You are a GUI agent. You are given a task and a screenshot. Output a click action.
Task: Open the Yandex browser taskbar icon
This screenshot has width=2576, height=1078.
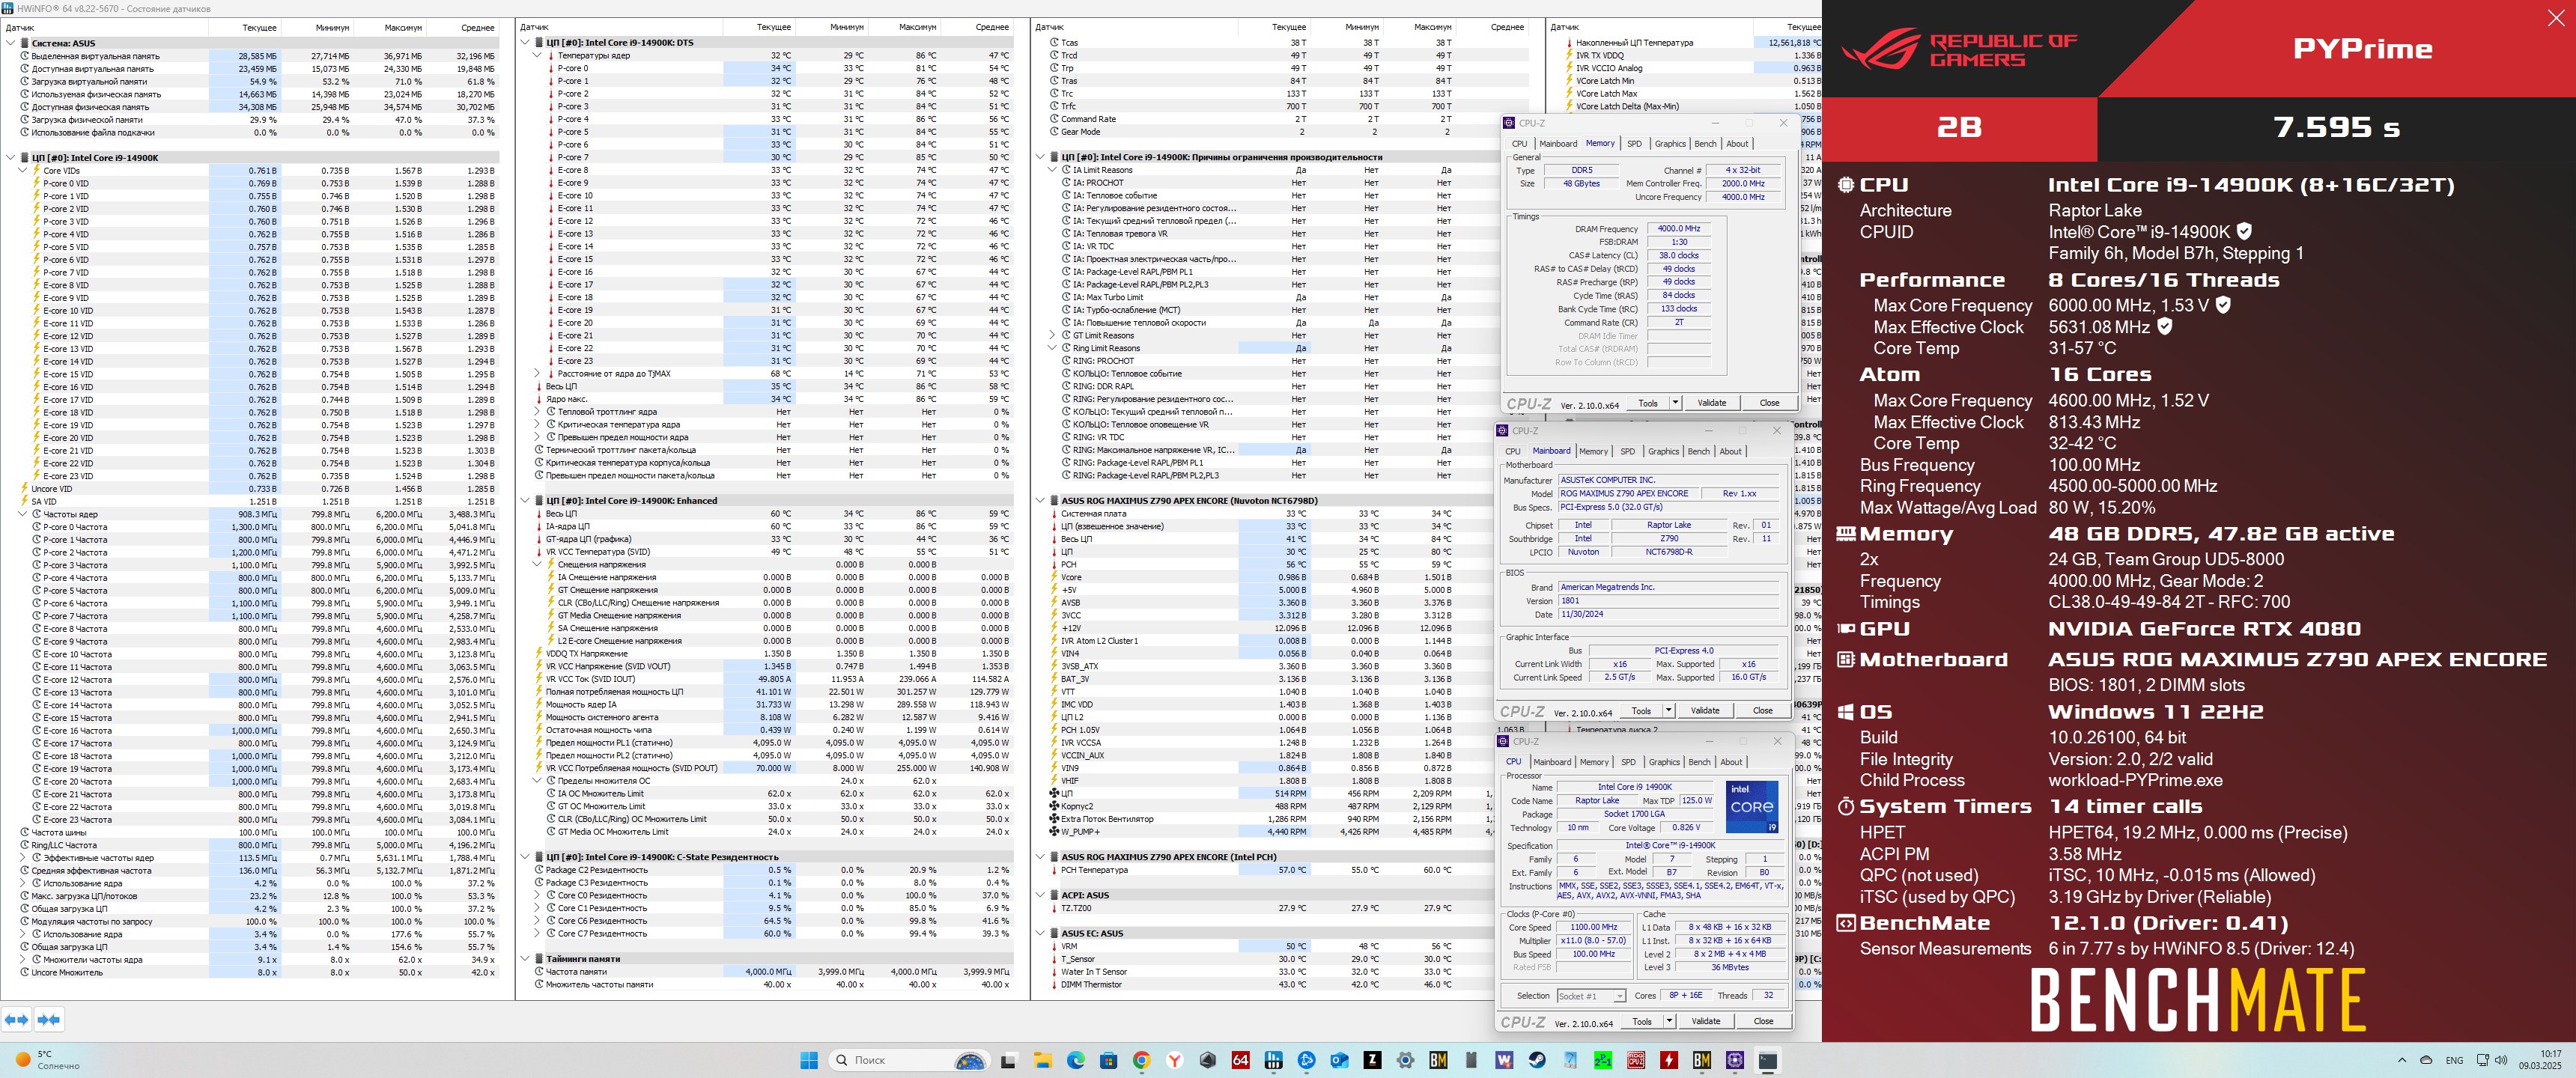point(1174,1060)
